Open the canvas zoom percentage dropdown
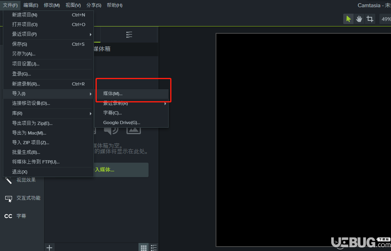 [x=385, y=19]
